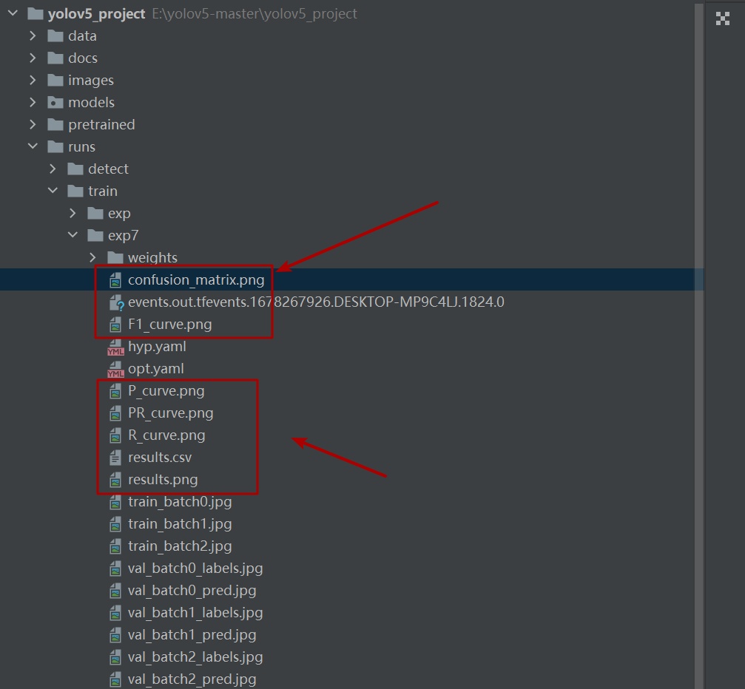745x689 pixels.
Task: Expand the data folder
Action: coord(33,35)
